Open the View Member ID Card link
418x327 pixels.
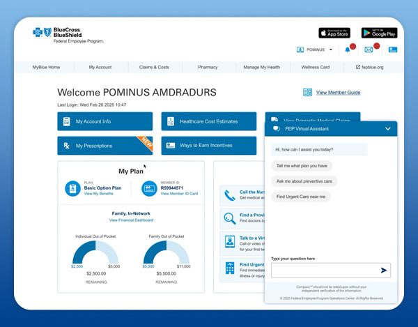click(179, 194)
